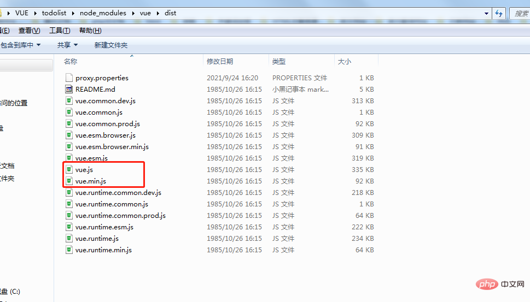Select the vue.runtime.common.js file icon
The width and height of the screenshot is (530, 302).
(x=69, y=204)
